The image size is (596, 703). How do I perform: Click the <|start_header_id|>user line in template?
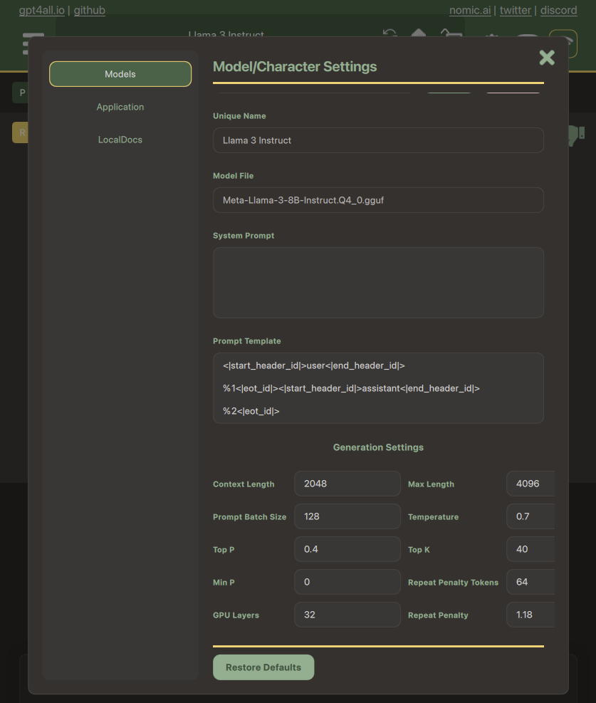point(314,365)
